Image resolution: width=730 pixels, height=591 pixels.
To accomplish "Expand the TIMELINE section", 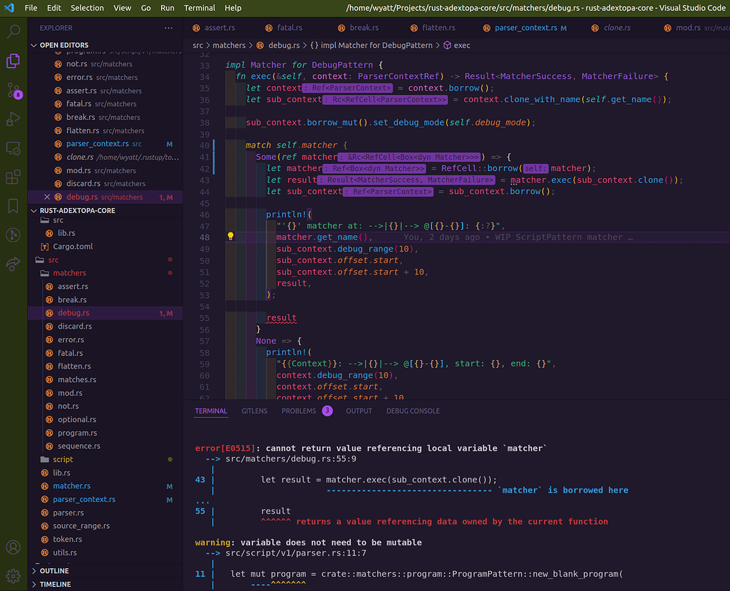I will (x=55, y=585).
